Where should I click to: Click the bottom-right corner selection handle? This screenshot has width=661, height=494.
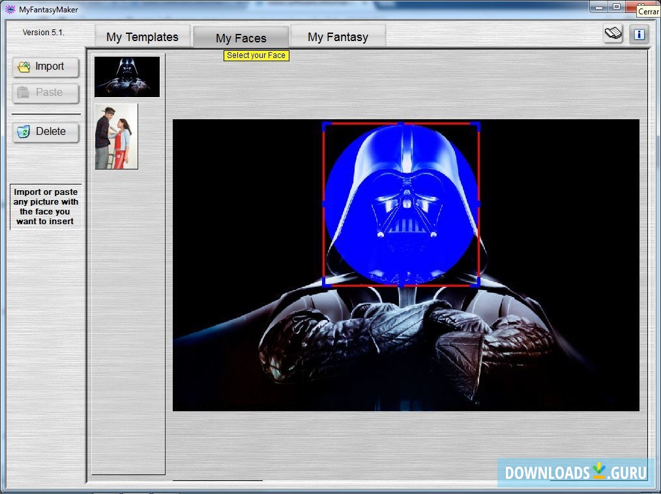coord(477,283)
